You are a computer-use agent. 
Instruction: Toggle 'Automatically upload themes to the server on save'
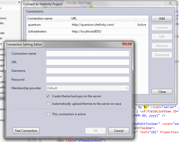pos(48,104)
